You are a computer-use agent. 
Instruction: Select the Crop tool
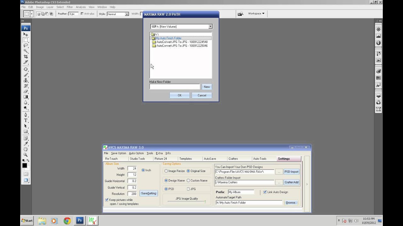tap(26, 56)
